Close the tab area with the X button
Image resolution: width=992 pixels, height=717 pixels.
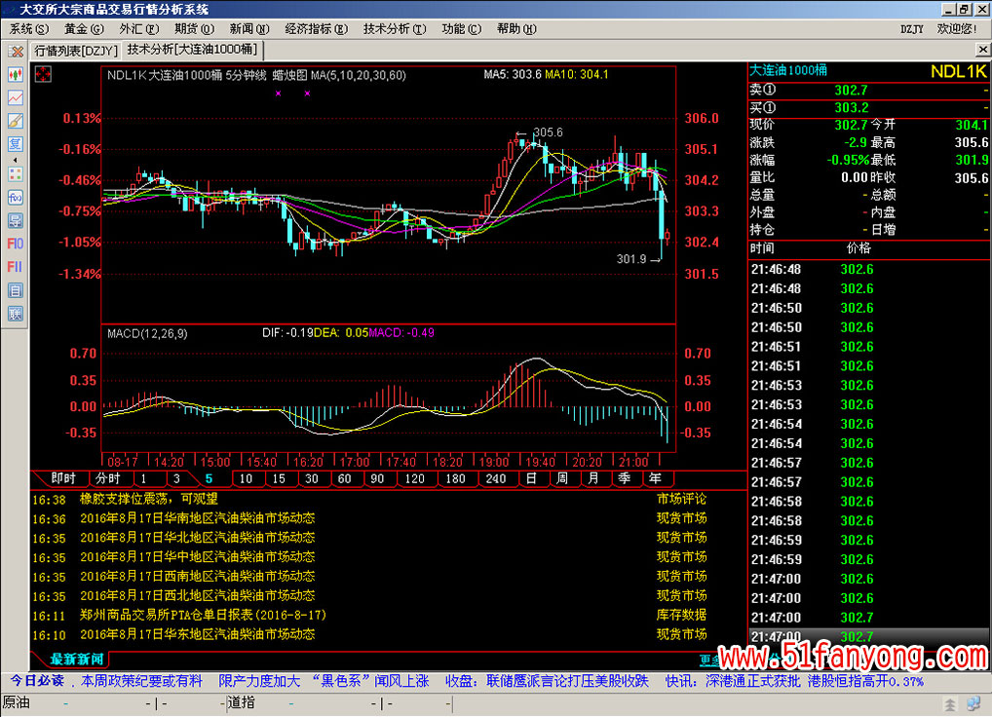click(x=982, y=50)
